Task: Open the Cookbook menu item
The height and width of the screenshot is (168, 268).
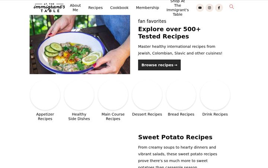Action: coord(119,8)
